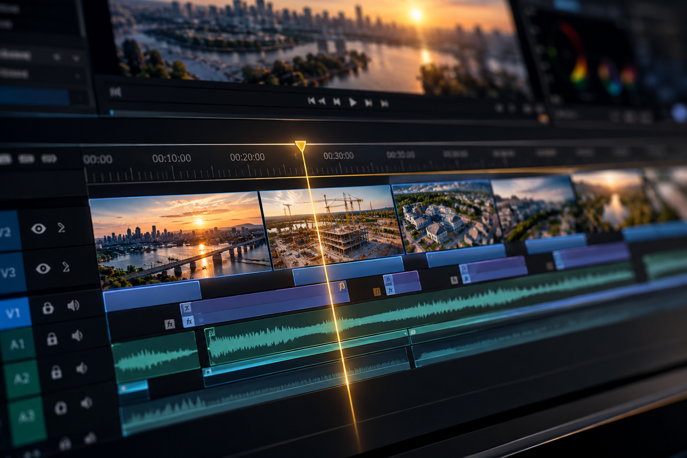Click the curved-arrow icon beside the V2 eye
Image resolution: width=687 pixels, height=458 pixels.
(x=62, y=228)
